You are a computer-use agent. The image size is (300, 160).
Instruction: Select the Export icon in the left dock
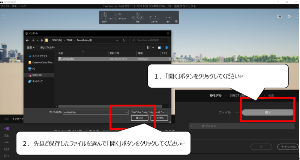coord(6,156)
